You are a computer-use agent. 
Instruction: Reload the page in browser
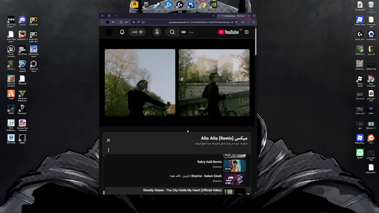(243, 22)
